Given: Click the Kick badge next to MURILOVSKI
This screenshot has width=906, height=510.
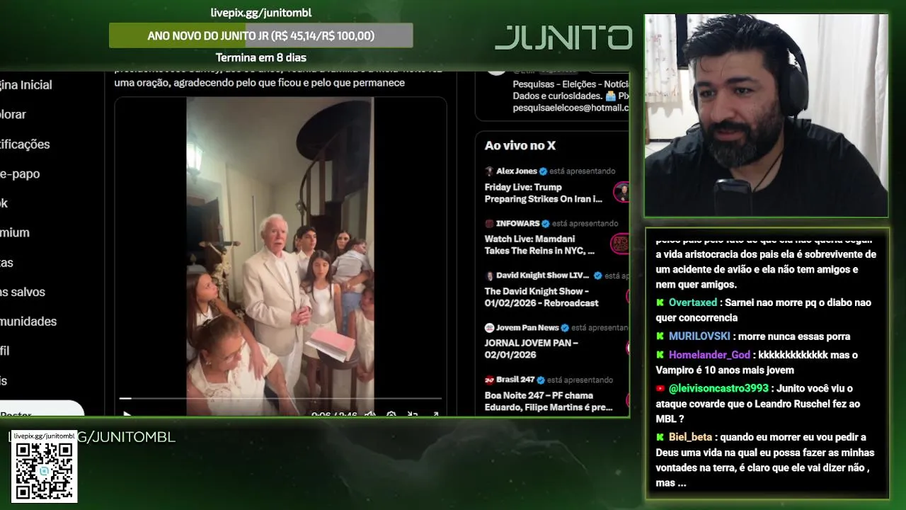Looking at the screenshot, I should (660, 336).
